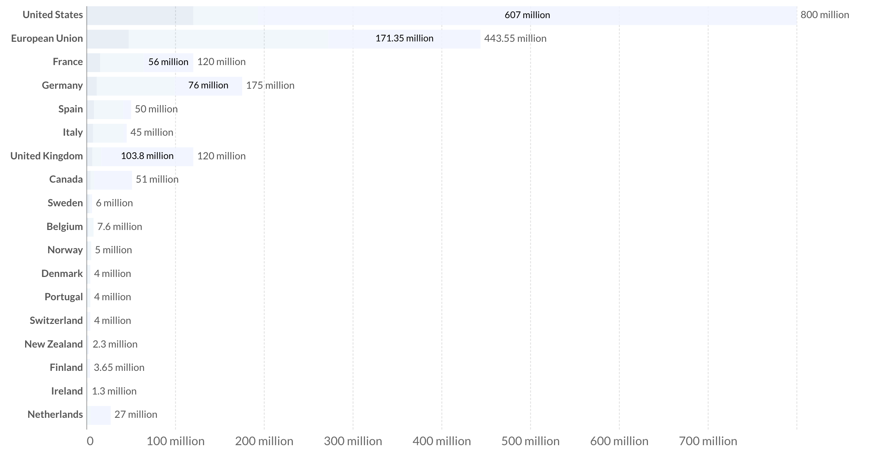
Task: Click the Italy bar
Action: coord(107,133)
